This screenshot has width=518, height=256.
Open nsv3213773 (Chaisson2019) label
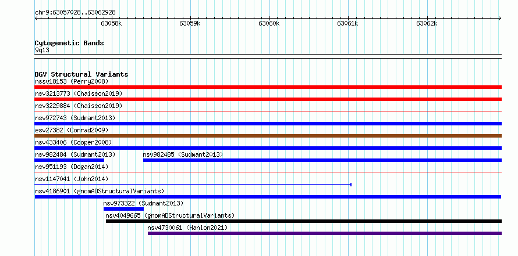pos(79,93)
